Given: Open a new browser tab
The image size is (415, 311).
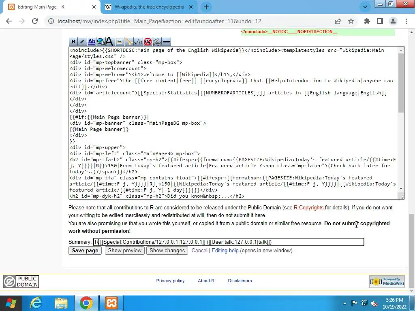Looking at the screenshot, I should (206, 7).
